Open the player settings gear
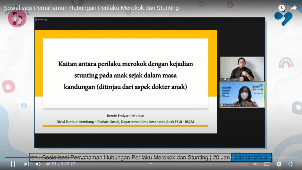The image size is (302, 170). (279, 164)
